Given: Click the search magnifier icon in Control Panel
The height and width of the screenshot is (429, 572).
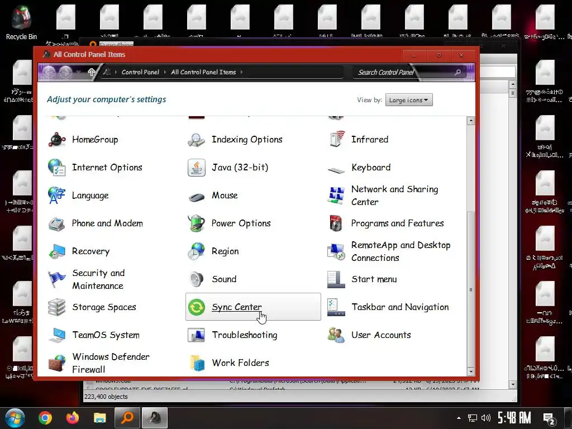Looking at the screenshot, I should 457,72.
